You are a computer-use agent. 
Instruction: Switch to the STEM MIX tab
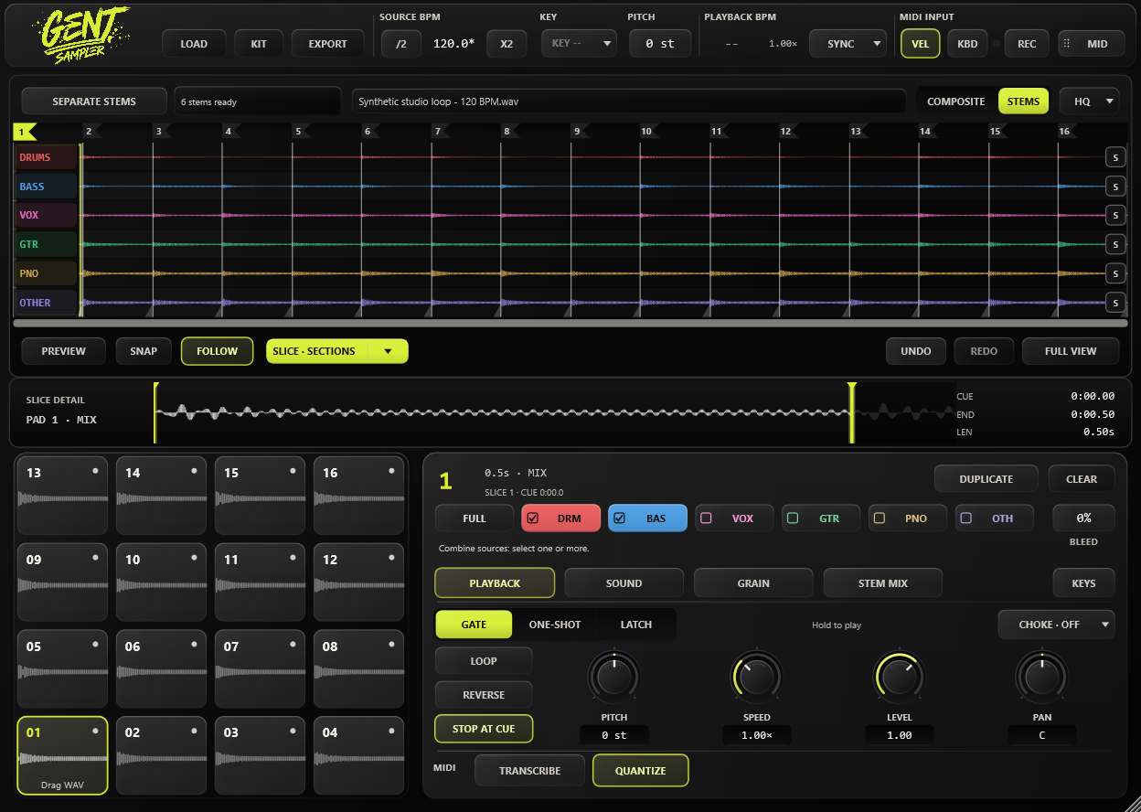(x=883, y=583)
